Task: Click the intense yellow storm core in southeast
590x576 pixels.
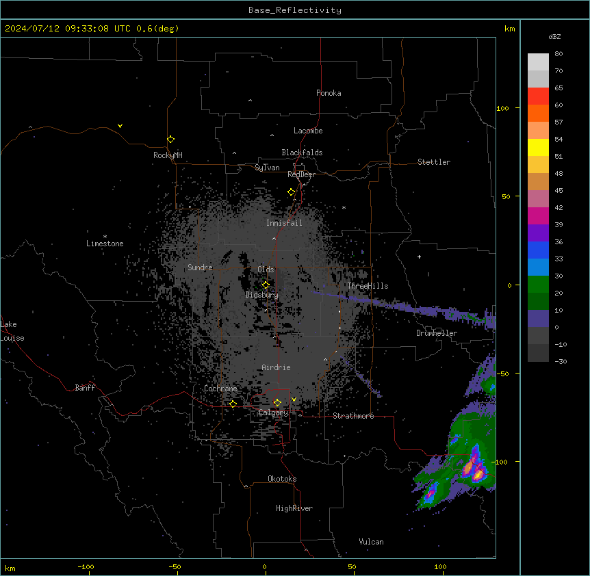Action: click(478, 475)
